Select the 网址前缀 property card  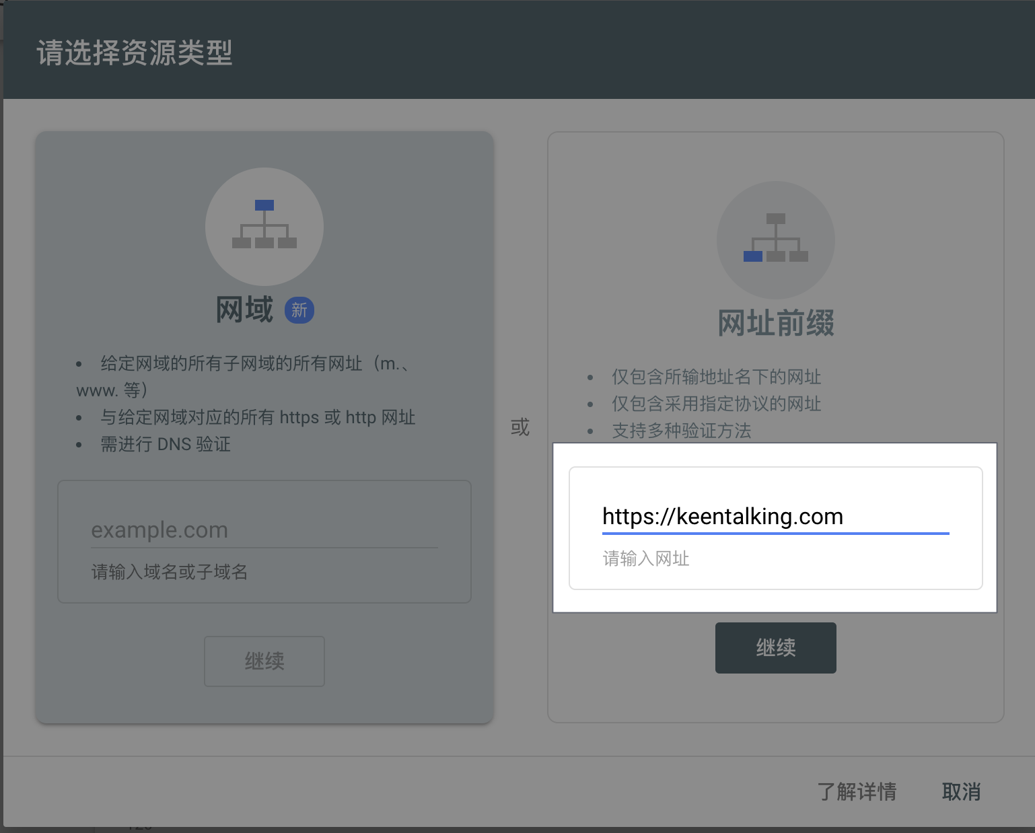(775, 323)
